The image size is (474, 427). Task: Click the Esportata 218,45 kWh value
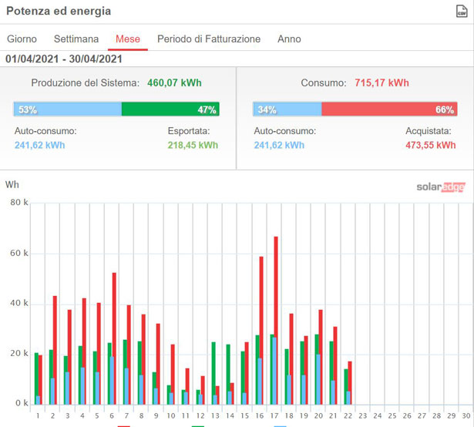[x=193, y=145]
